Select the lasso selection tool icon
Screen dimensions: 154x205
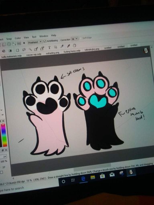click(24, 50)
